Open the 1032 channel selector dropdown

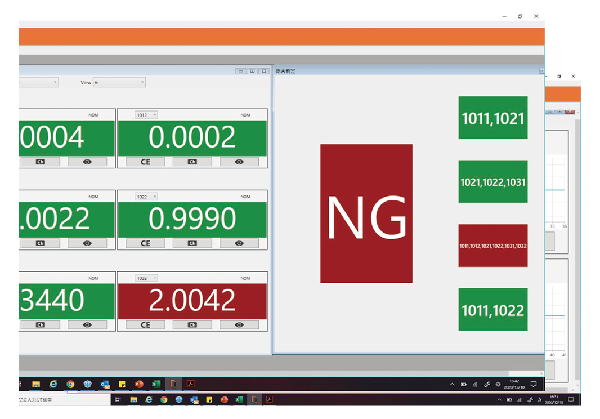(x=146, y=278)
